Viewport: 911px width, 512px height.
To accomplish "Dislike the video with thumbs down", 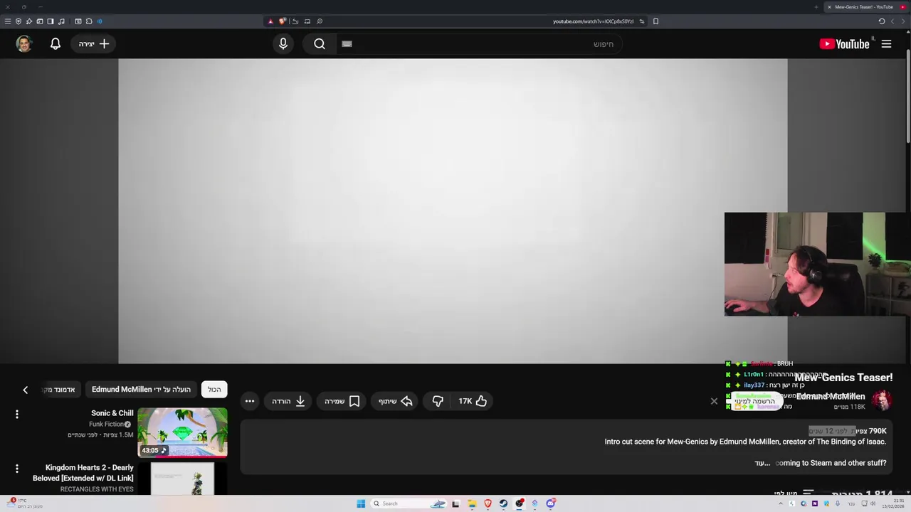I will 438,401.
